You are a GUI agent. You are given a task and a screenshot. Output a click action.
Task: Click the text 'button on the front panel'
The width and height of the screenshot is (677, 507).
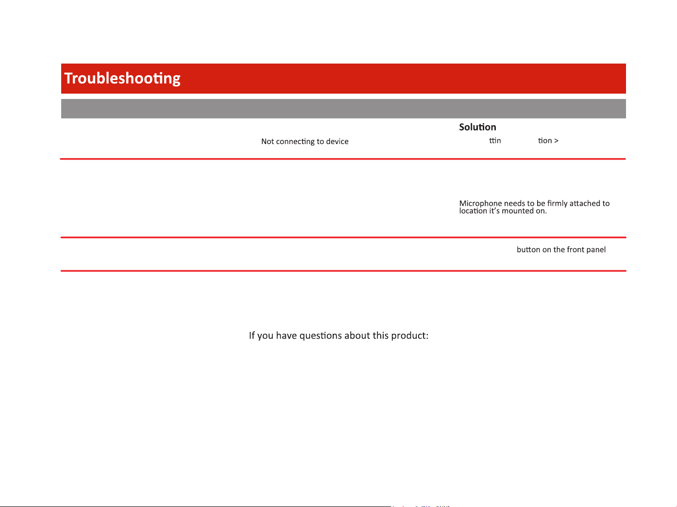(561, 249)
